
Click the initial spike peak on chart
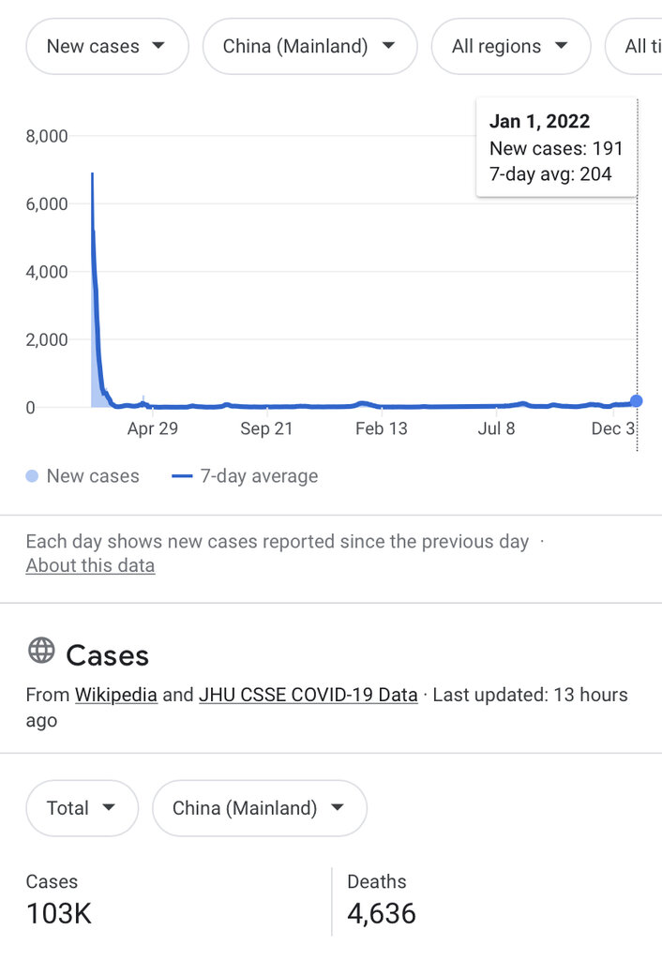click(x=92, y=174)
